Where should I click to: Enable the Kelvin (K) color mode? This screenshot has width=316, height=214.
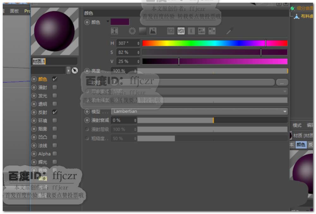coord(191,31)
